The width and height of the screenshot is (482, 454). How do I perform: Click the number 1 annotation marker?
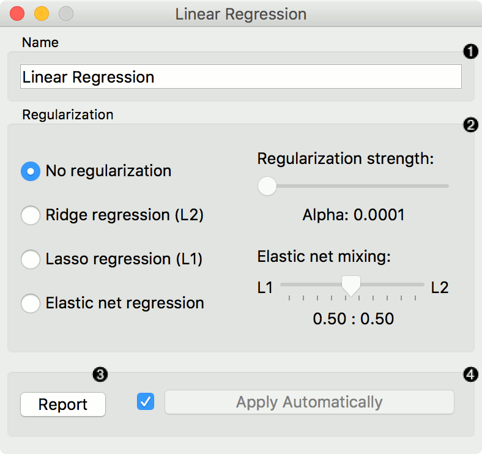(x=470, y=52)
